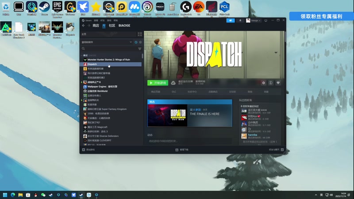354x199 pixels.
Task: Go forward with Steam navigation arrow
Action: (x=89, y=26)
